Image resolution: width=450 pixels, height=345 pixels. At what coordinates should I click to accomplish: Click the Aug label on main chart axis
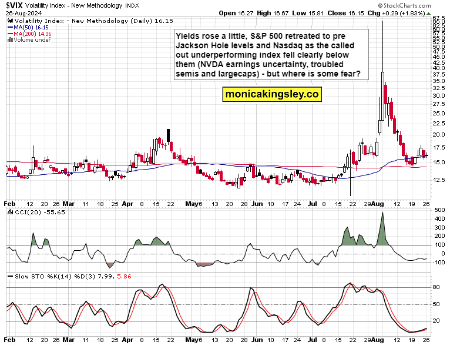(384, 203)
